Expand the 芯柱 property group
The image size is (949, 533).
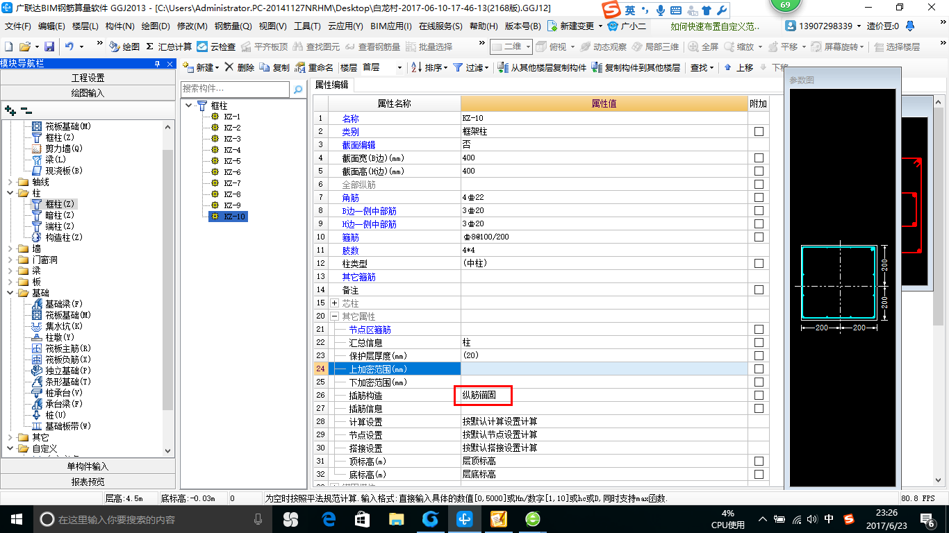(x=335, y=303)
